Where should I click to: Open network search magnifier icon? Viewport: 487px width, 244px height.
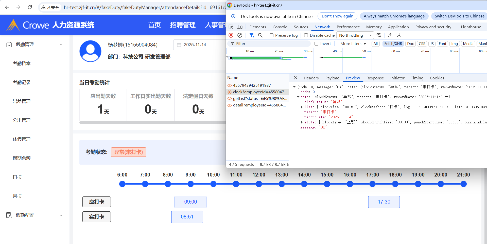click(260, 35)
